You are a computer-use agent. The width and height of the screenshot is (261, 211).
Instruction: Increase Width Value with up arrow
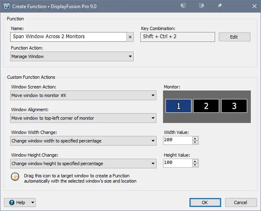tap(195, 138)
